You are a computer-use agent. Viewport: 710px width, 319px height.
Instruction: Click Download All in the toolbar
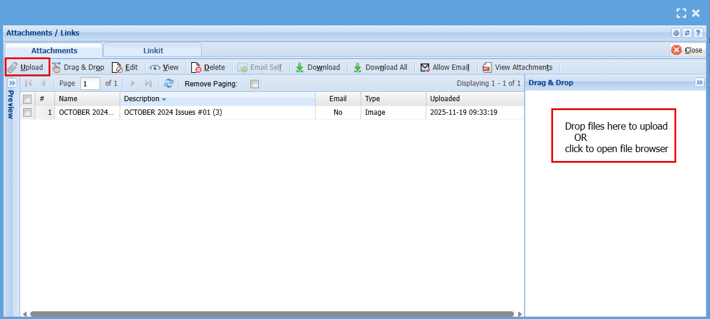pos(381,67)
